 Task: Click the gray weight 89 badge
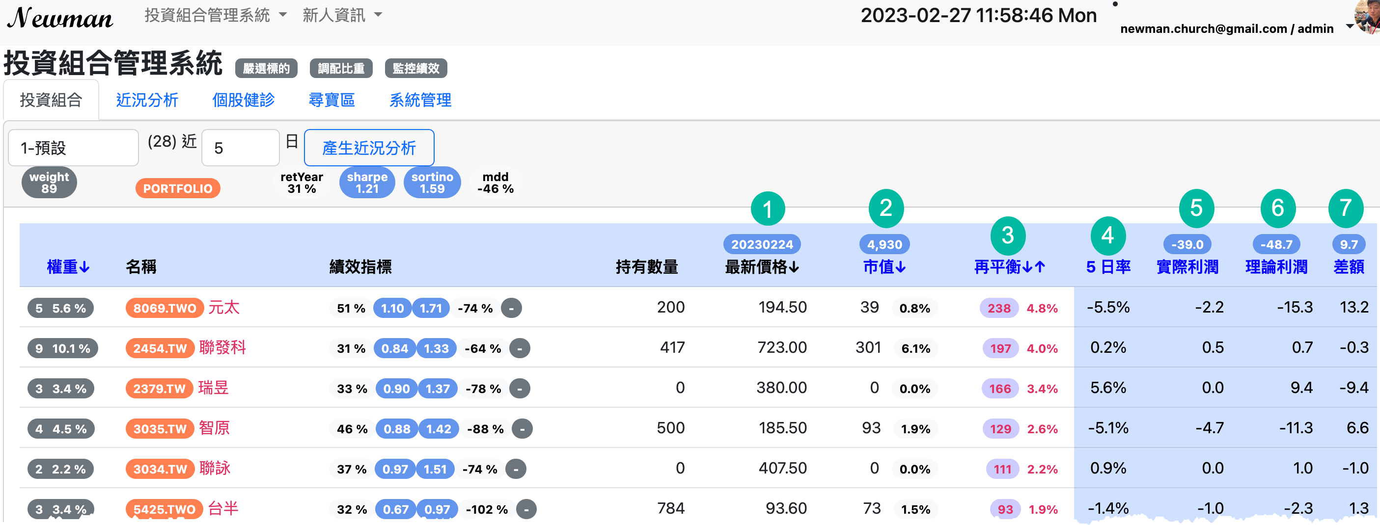point(49,183)
